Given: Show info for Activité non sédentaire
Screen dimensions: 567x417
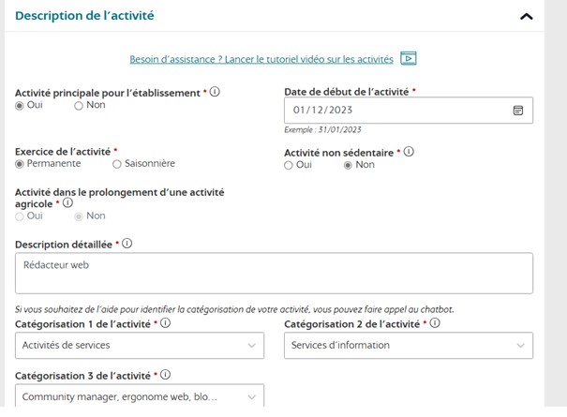Looking at the screenshot, I should click(409, 152).
